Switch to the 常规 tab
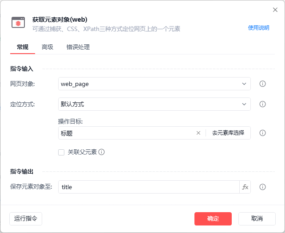 pyautogui.click(x=23, y=47)
